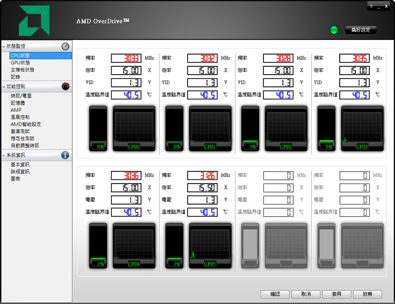Click the 偏好設定 preferences button

click(x=361, y=30)
